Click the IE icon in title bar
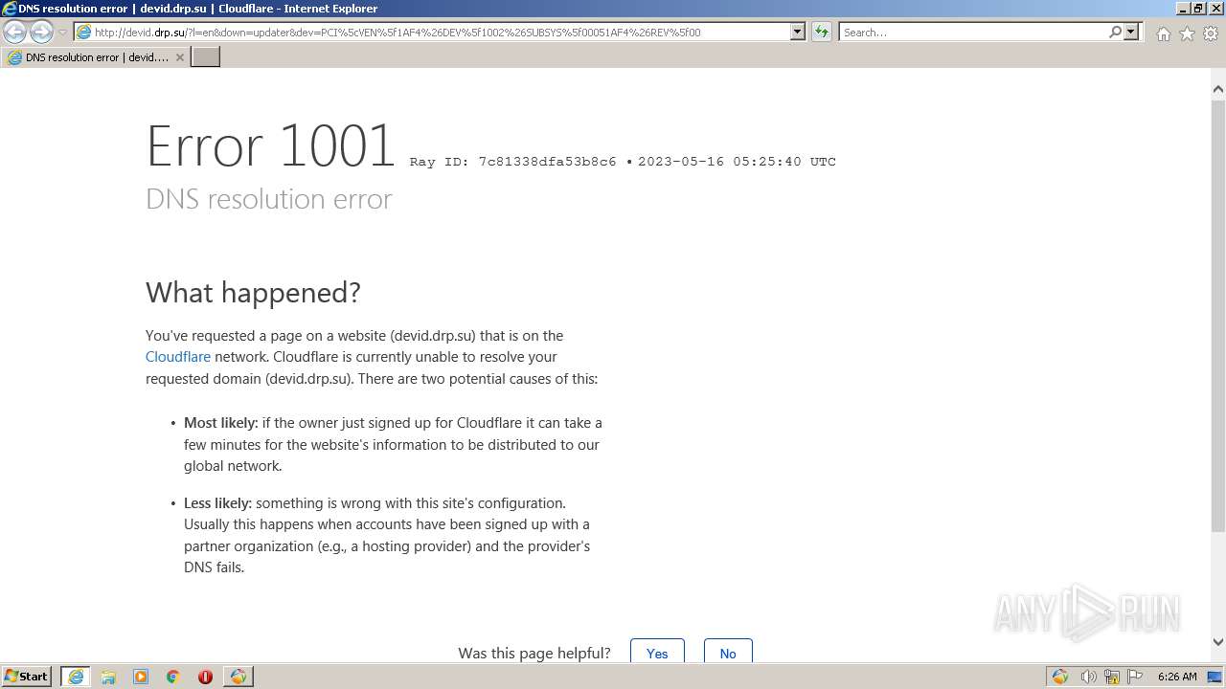This screenshot has width=1226, height=689. (10, 9)
